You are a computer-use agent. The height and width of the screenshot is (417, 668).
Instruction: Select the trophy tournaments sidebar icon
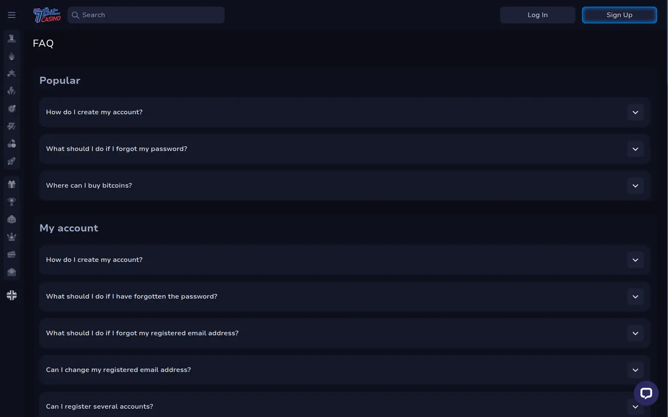12,202
